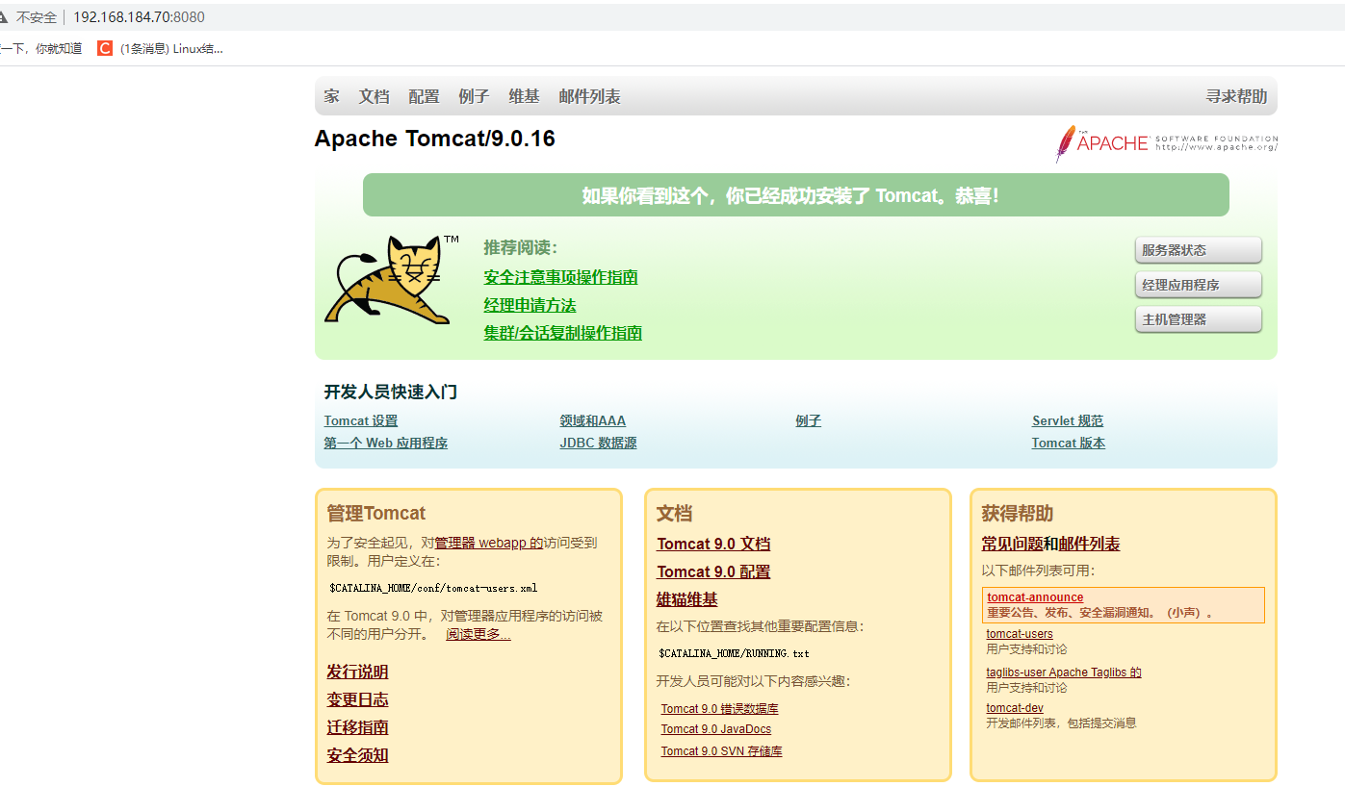The width and height of the screenshot is (1345, 812).
Task: Open the 集群/会话复制操作指南 link
Action: coord(562,333)
